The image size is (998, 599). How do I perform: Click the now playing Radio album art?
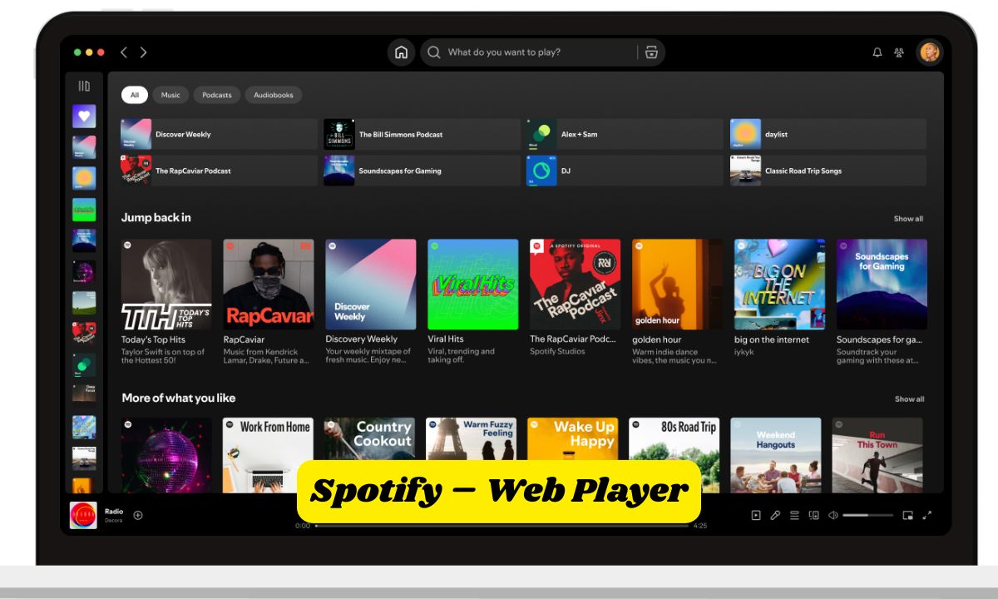[x=83, y=515]
